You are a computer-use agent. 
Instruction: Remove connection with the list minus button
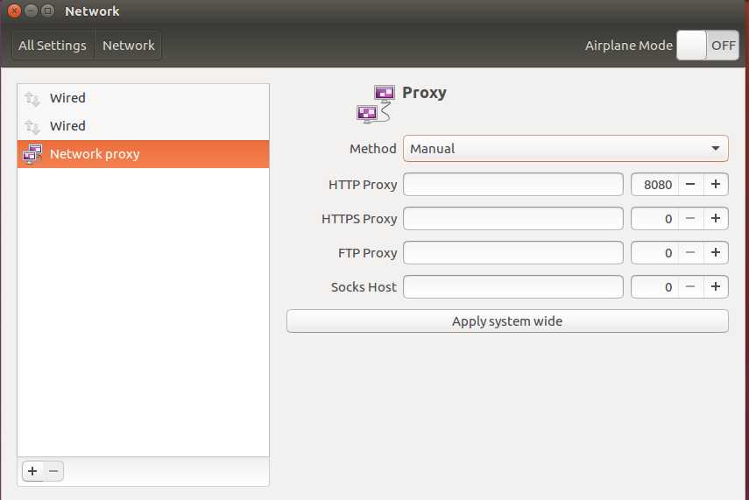[x=53, y=471]
